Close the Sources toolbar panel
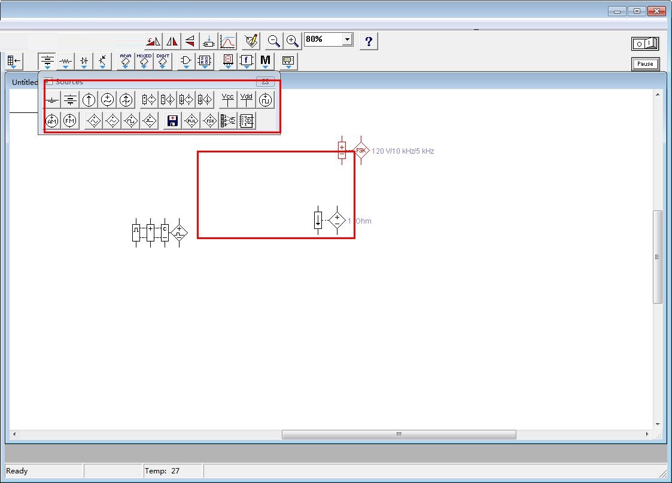 (265, 82)
